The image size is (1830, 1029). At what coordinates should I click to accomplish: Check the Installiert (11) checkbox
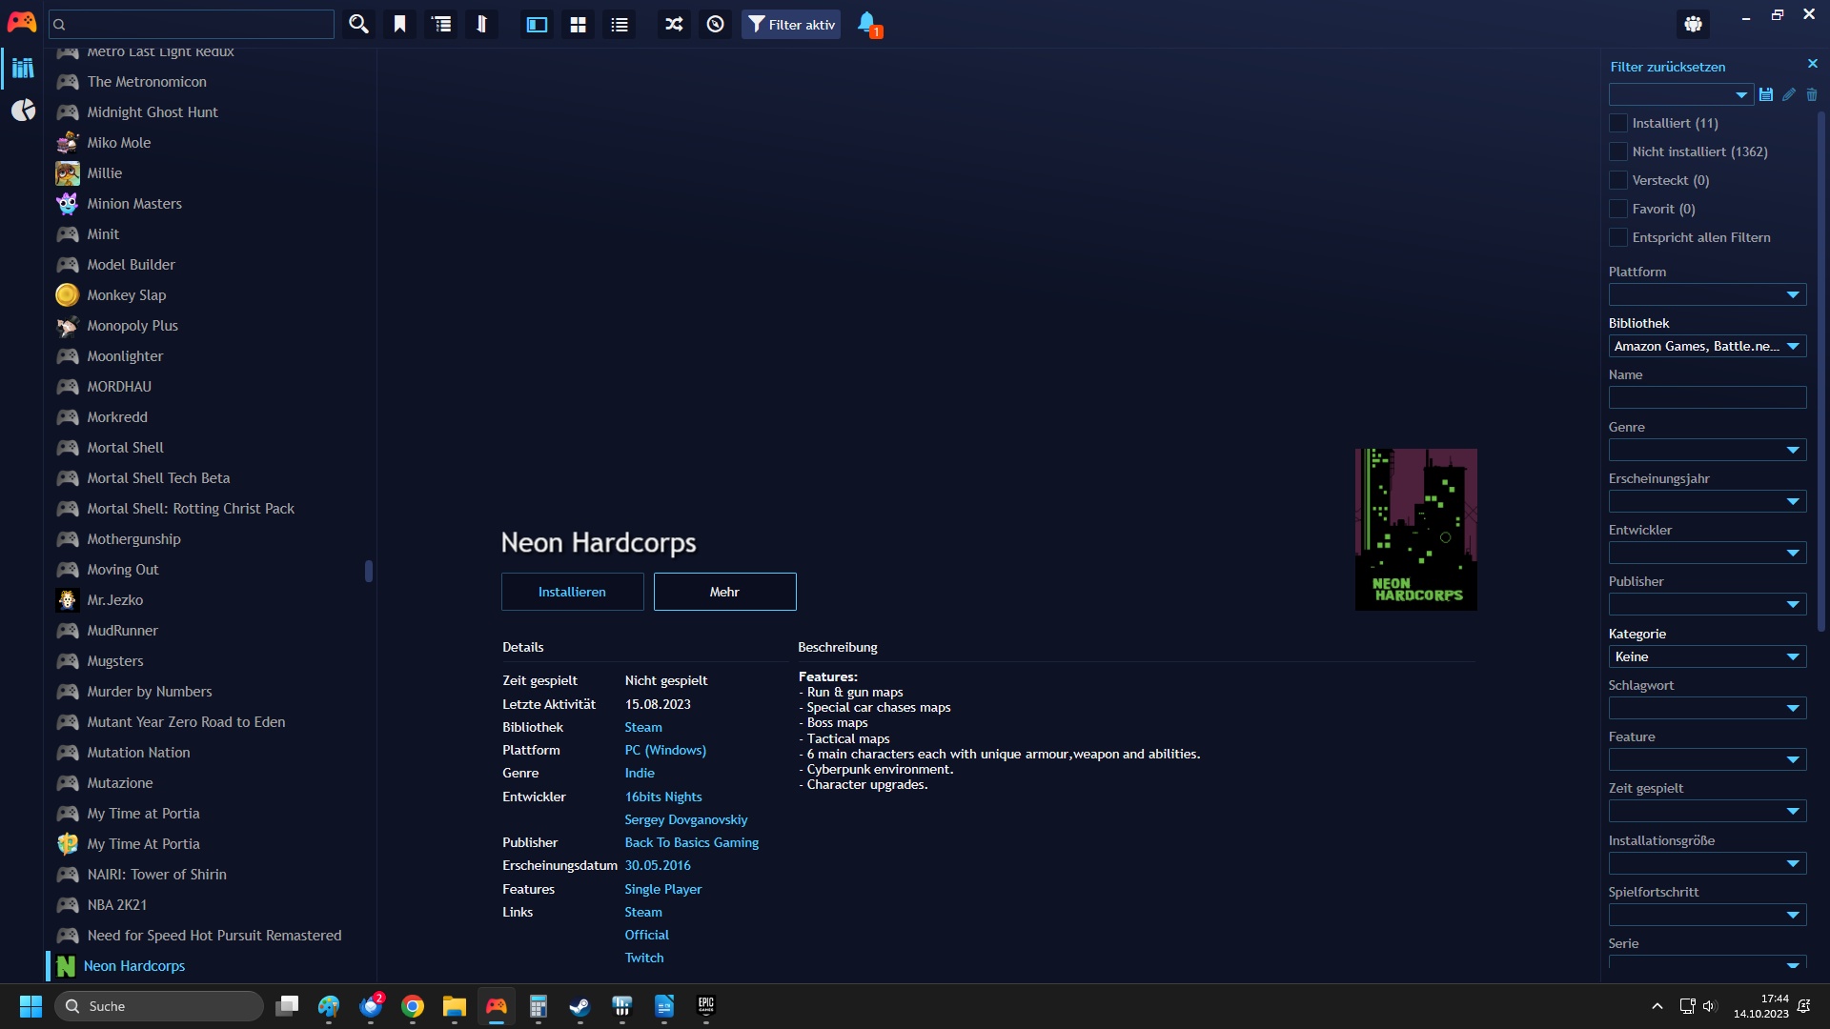1618,123
